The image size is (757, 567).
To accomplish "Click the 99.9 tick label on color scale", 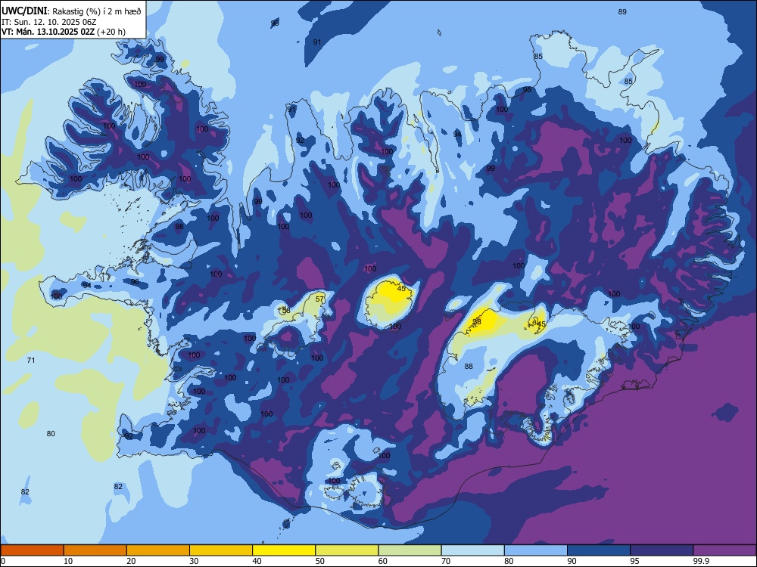I will pos(701,561).
